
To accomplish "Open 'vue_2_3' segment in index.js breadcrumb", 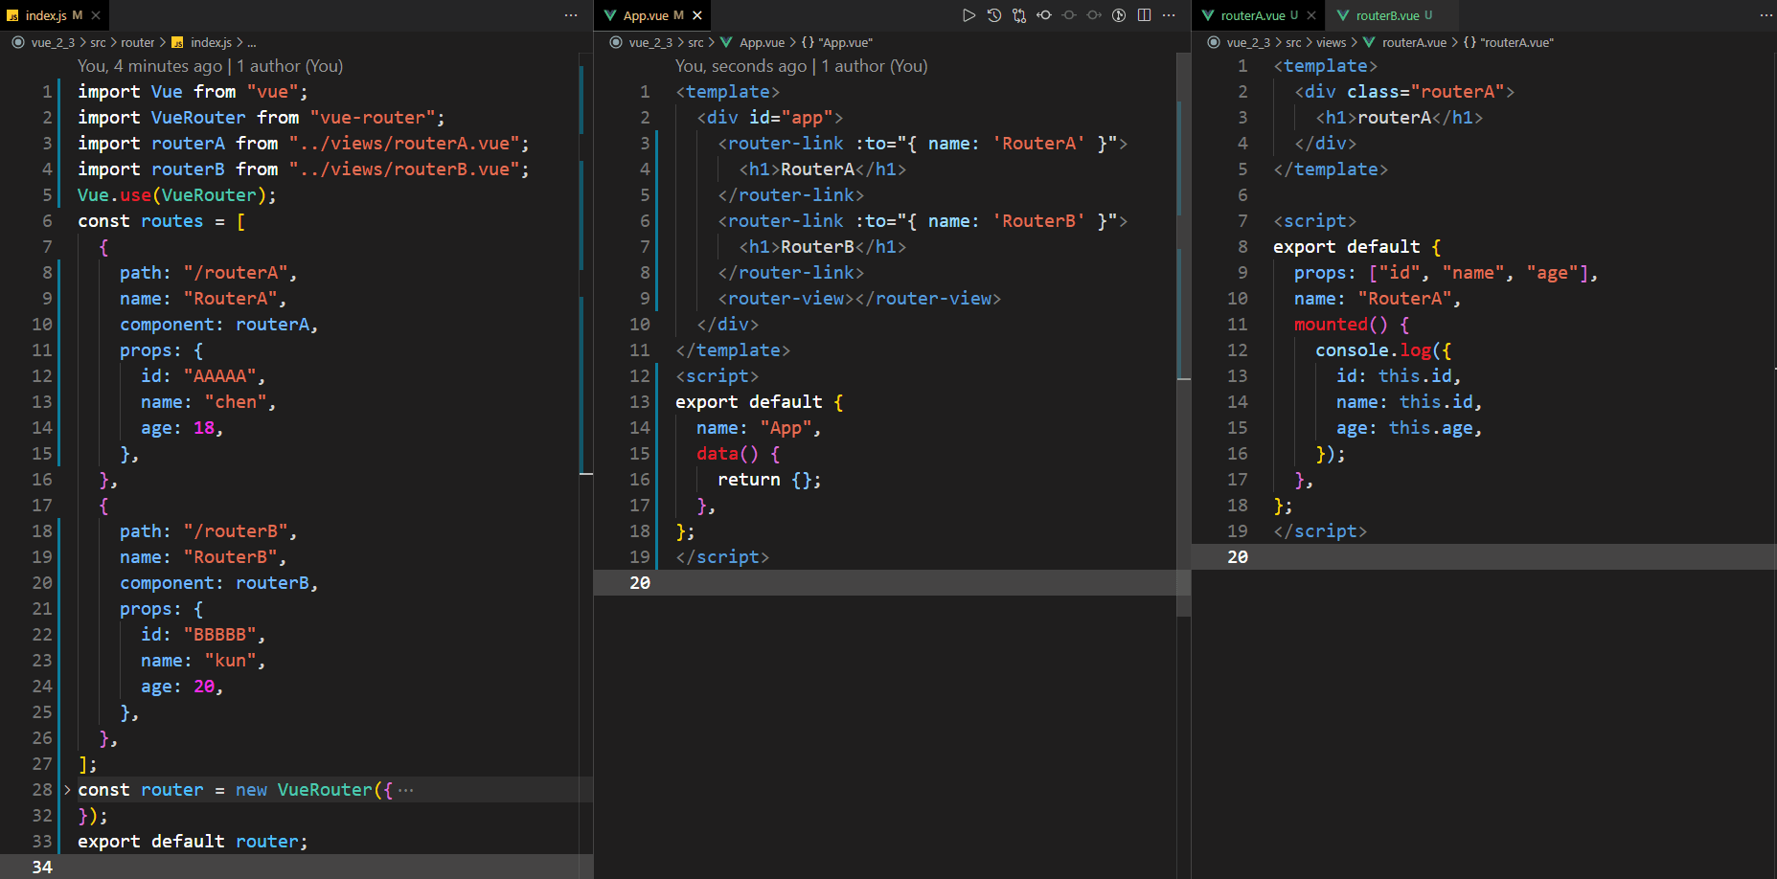I will pos(53,42).
